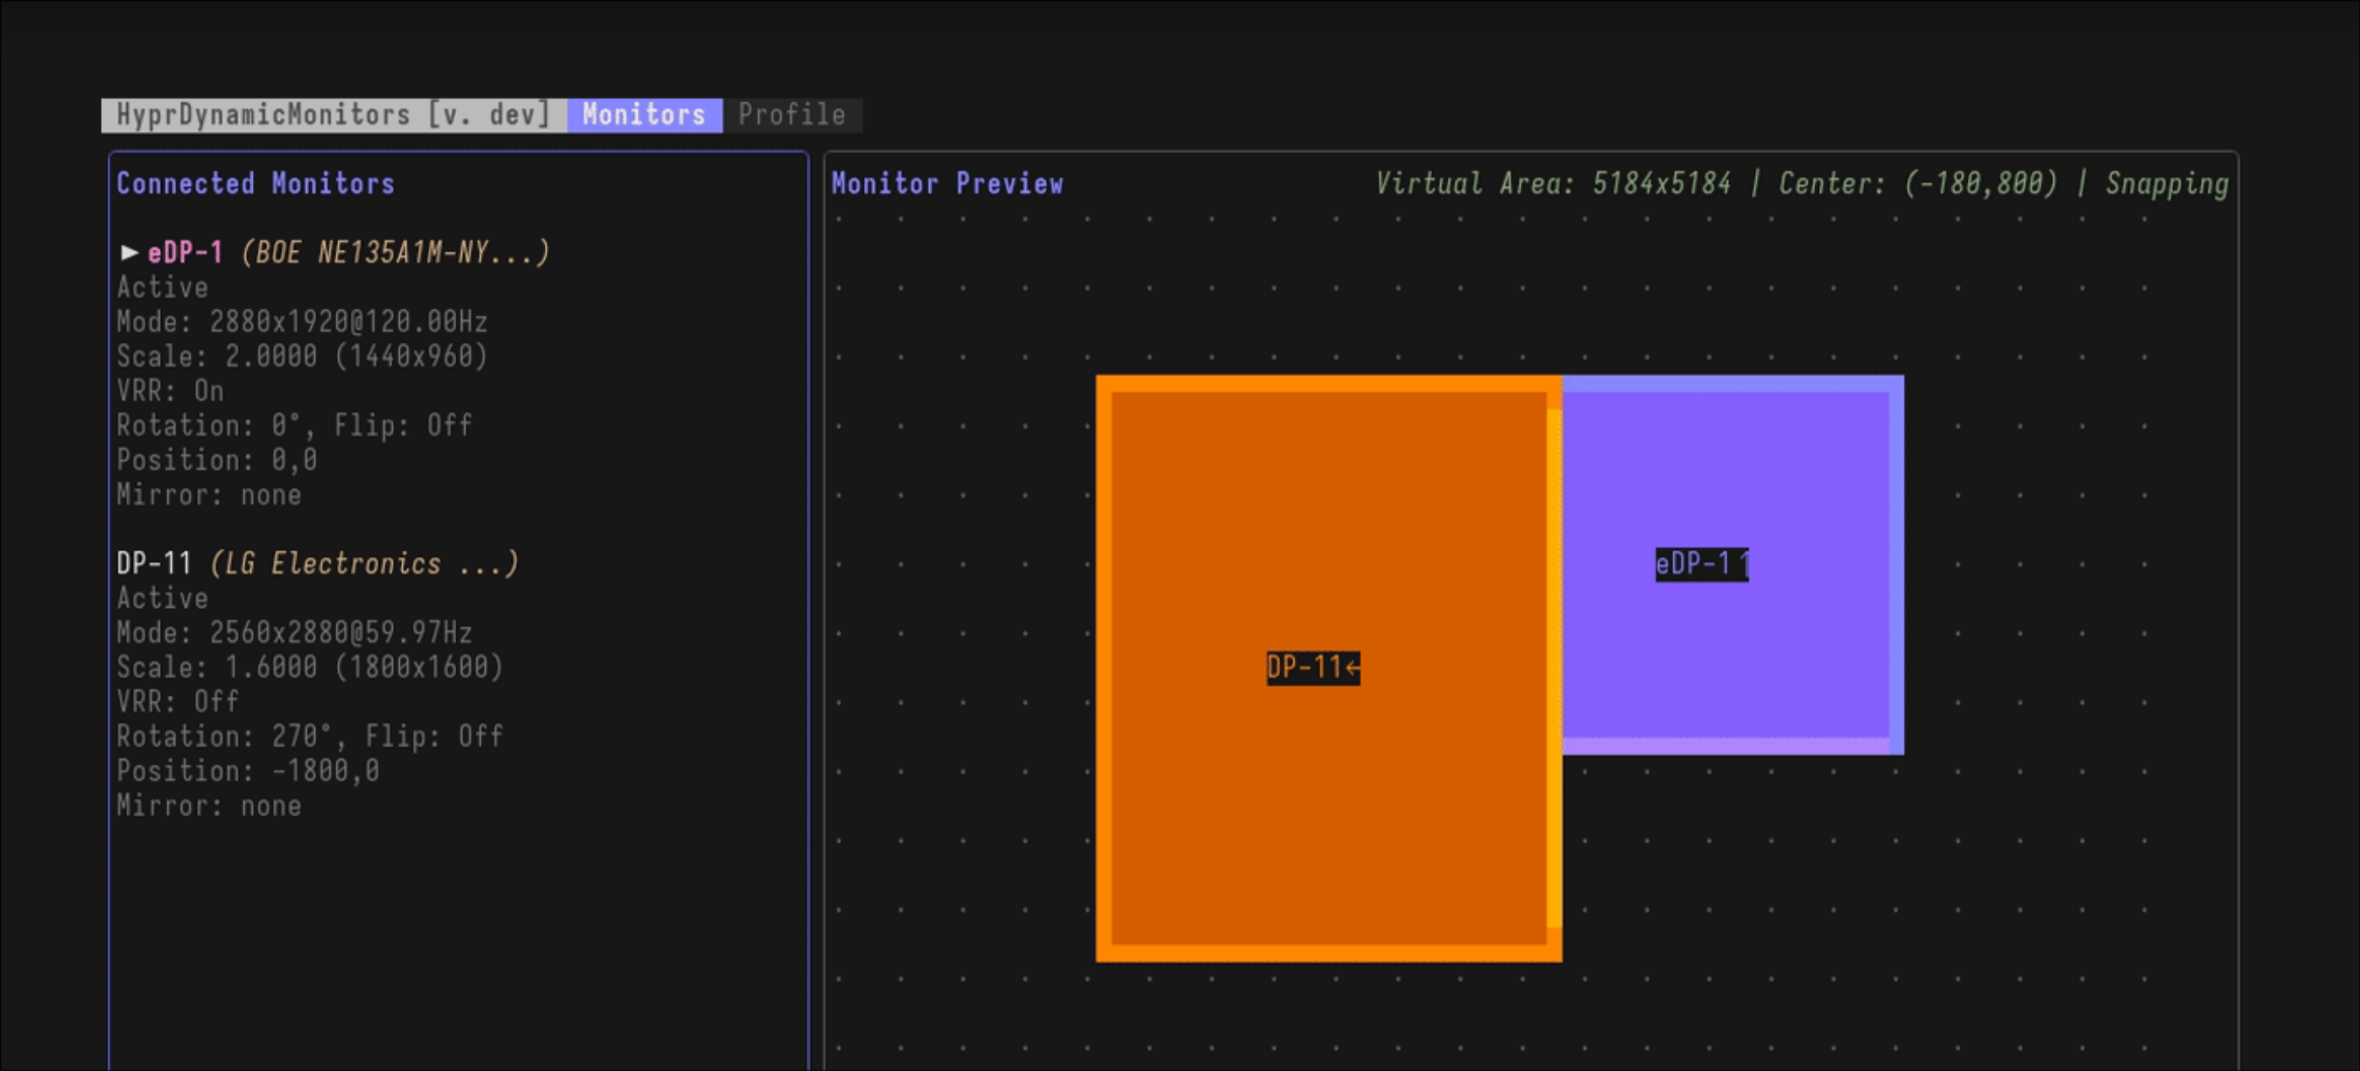This screenshot has width=2360, height=1071.
Task: Click DP-11 Mode 2560x2880@59.97Hz line
Action: click(294, 633)
